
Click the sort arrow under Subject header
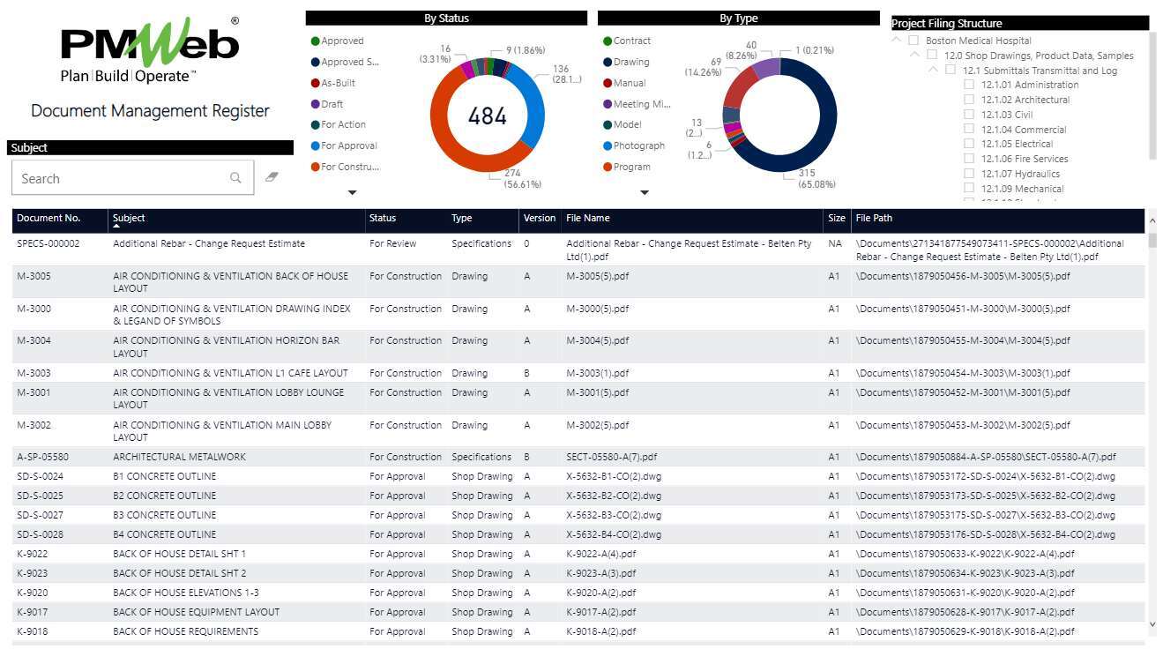[x=117, y=227]
